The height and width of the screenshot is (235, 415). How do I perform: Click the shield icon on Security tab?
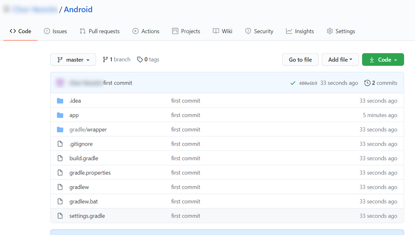tap(248, 31)
